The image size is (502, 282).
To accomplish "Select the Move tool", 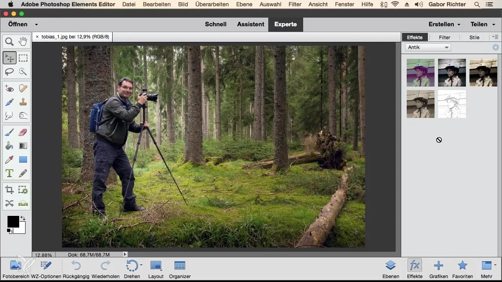I will [x=9, y=58].
